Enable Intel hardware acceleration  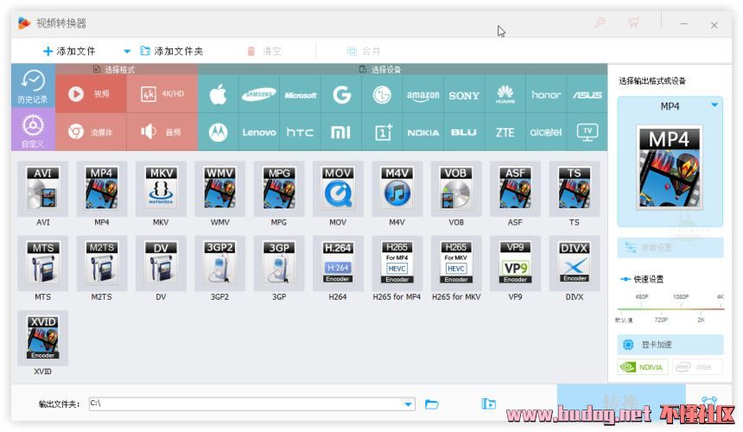(696, 367)
